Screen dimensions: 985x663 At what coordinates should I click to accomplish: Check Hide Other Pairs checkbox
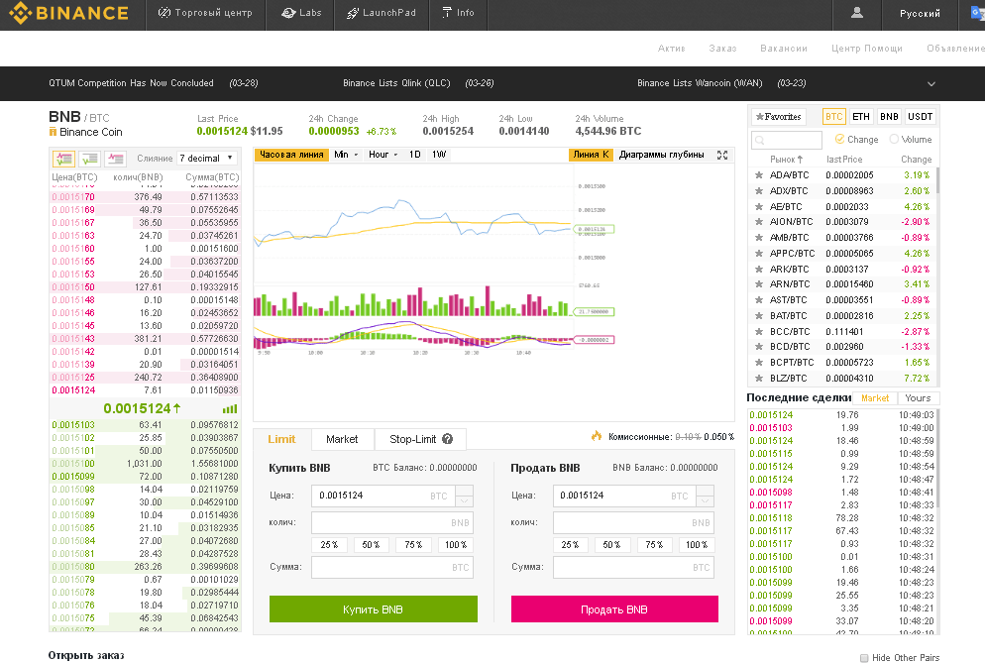(864, 658)
